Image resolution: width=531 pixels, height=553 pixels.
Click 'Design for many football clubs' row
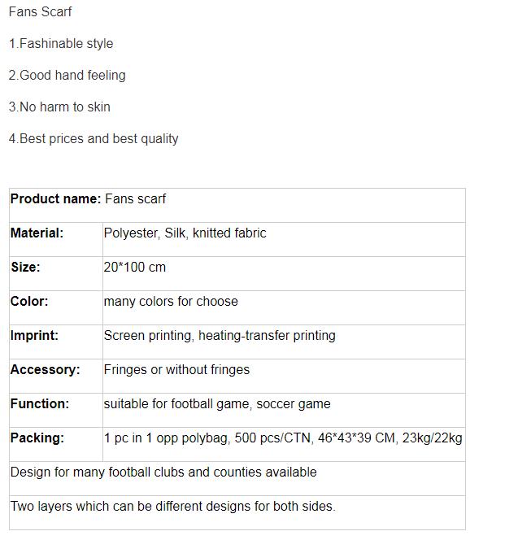[x=237, y=478]
